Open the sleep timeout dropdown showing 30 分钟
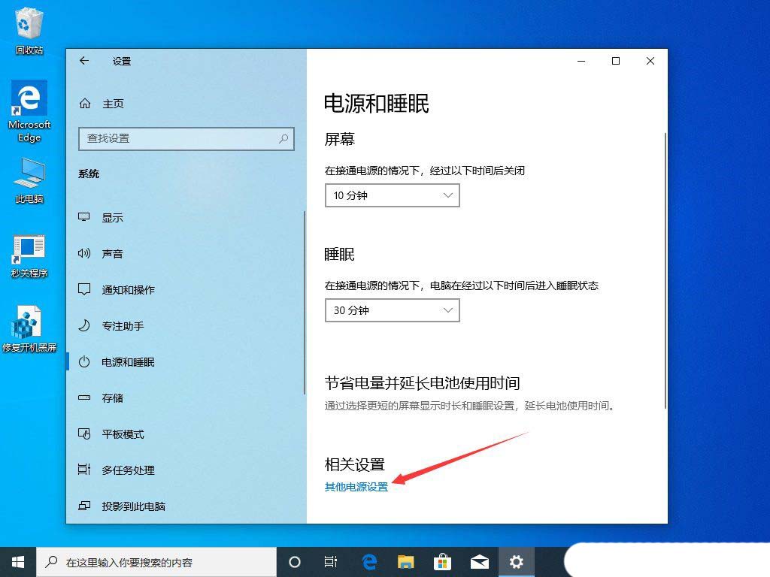Viewport: 770px width, 577px height. click(x=392, y=310)
